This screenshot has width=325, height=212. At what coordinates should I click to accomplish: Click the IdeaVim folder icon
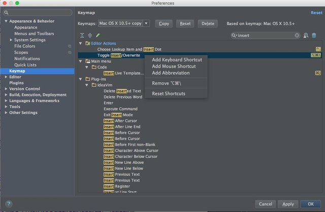[94, 85]
